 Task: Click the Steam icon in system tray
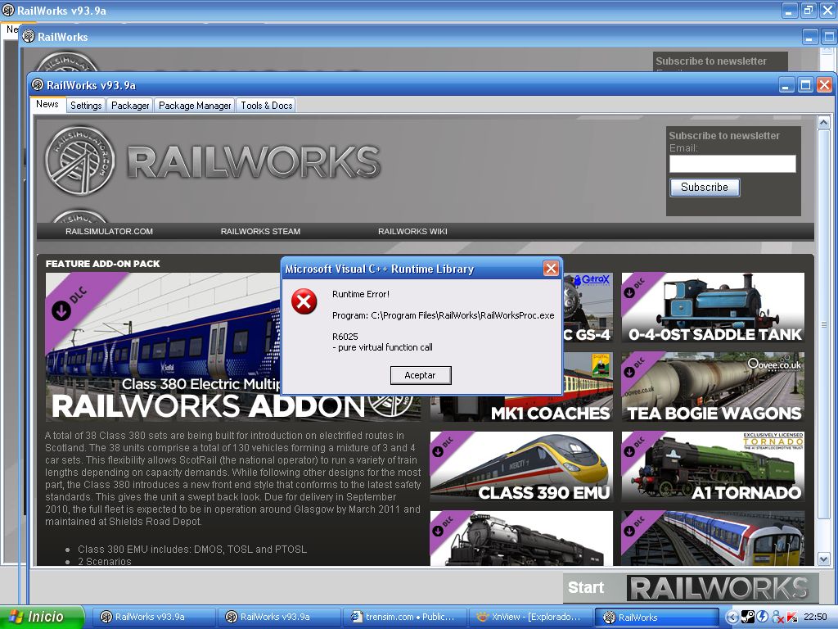click(747, 617)
